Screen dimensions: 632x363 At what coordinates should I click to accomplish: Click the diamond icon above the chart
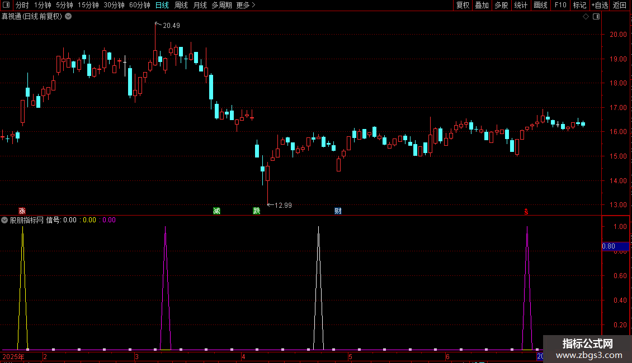click(586, 17)
